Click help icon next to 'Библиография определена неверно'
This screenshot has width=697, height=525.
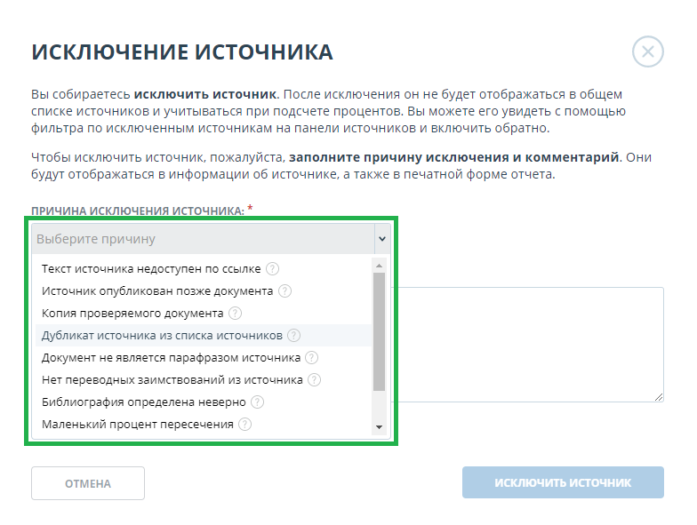click(x=258, y=402)
